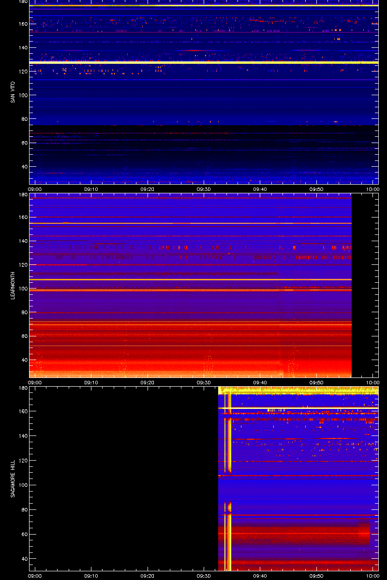This screenshot has height=580, width=387.
Task: Pick 100 frequency label on Sagamore Hill axis
Action: [x=22, y=485]
